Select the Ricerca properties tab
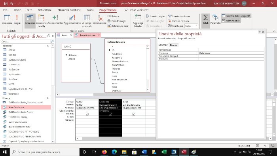 coord(173,45)
